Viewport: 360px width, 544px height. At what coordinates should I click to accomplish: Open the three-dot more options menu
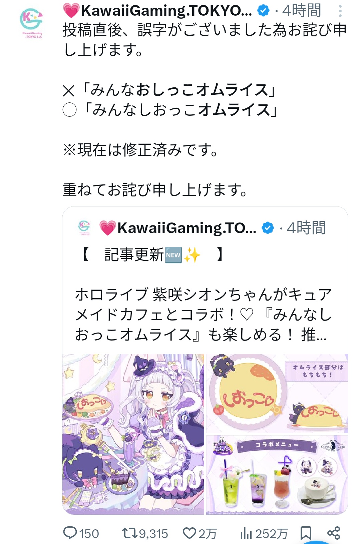[340, 11]
